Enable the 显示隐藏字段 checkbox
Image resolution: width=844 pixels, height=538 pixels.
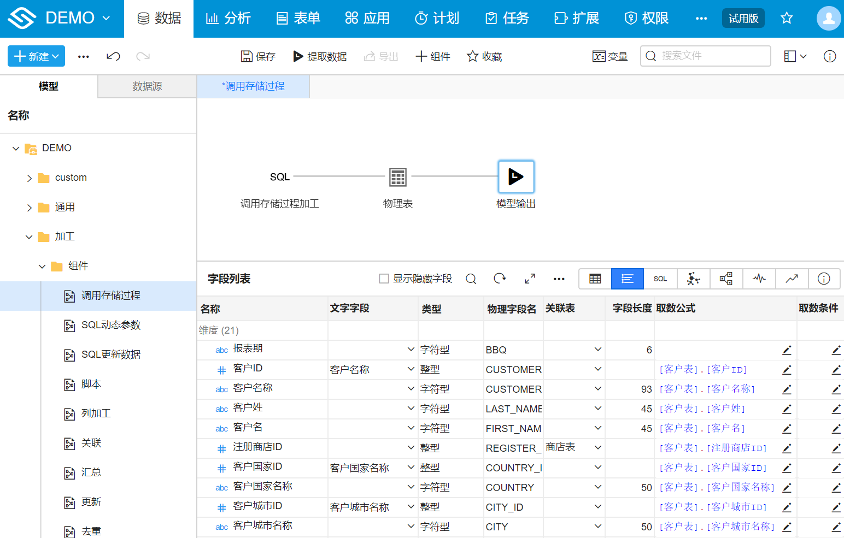pyautogui.click(x=383, y=278)
